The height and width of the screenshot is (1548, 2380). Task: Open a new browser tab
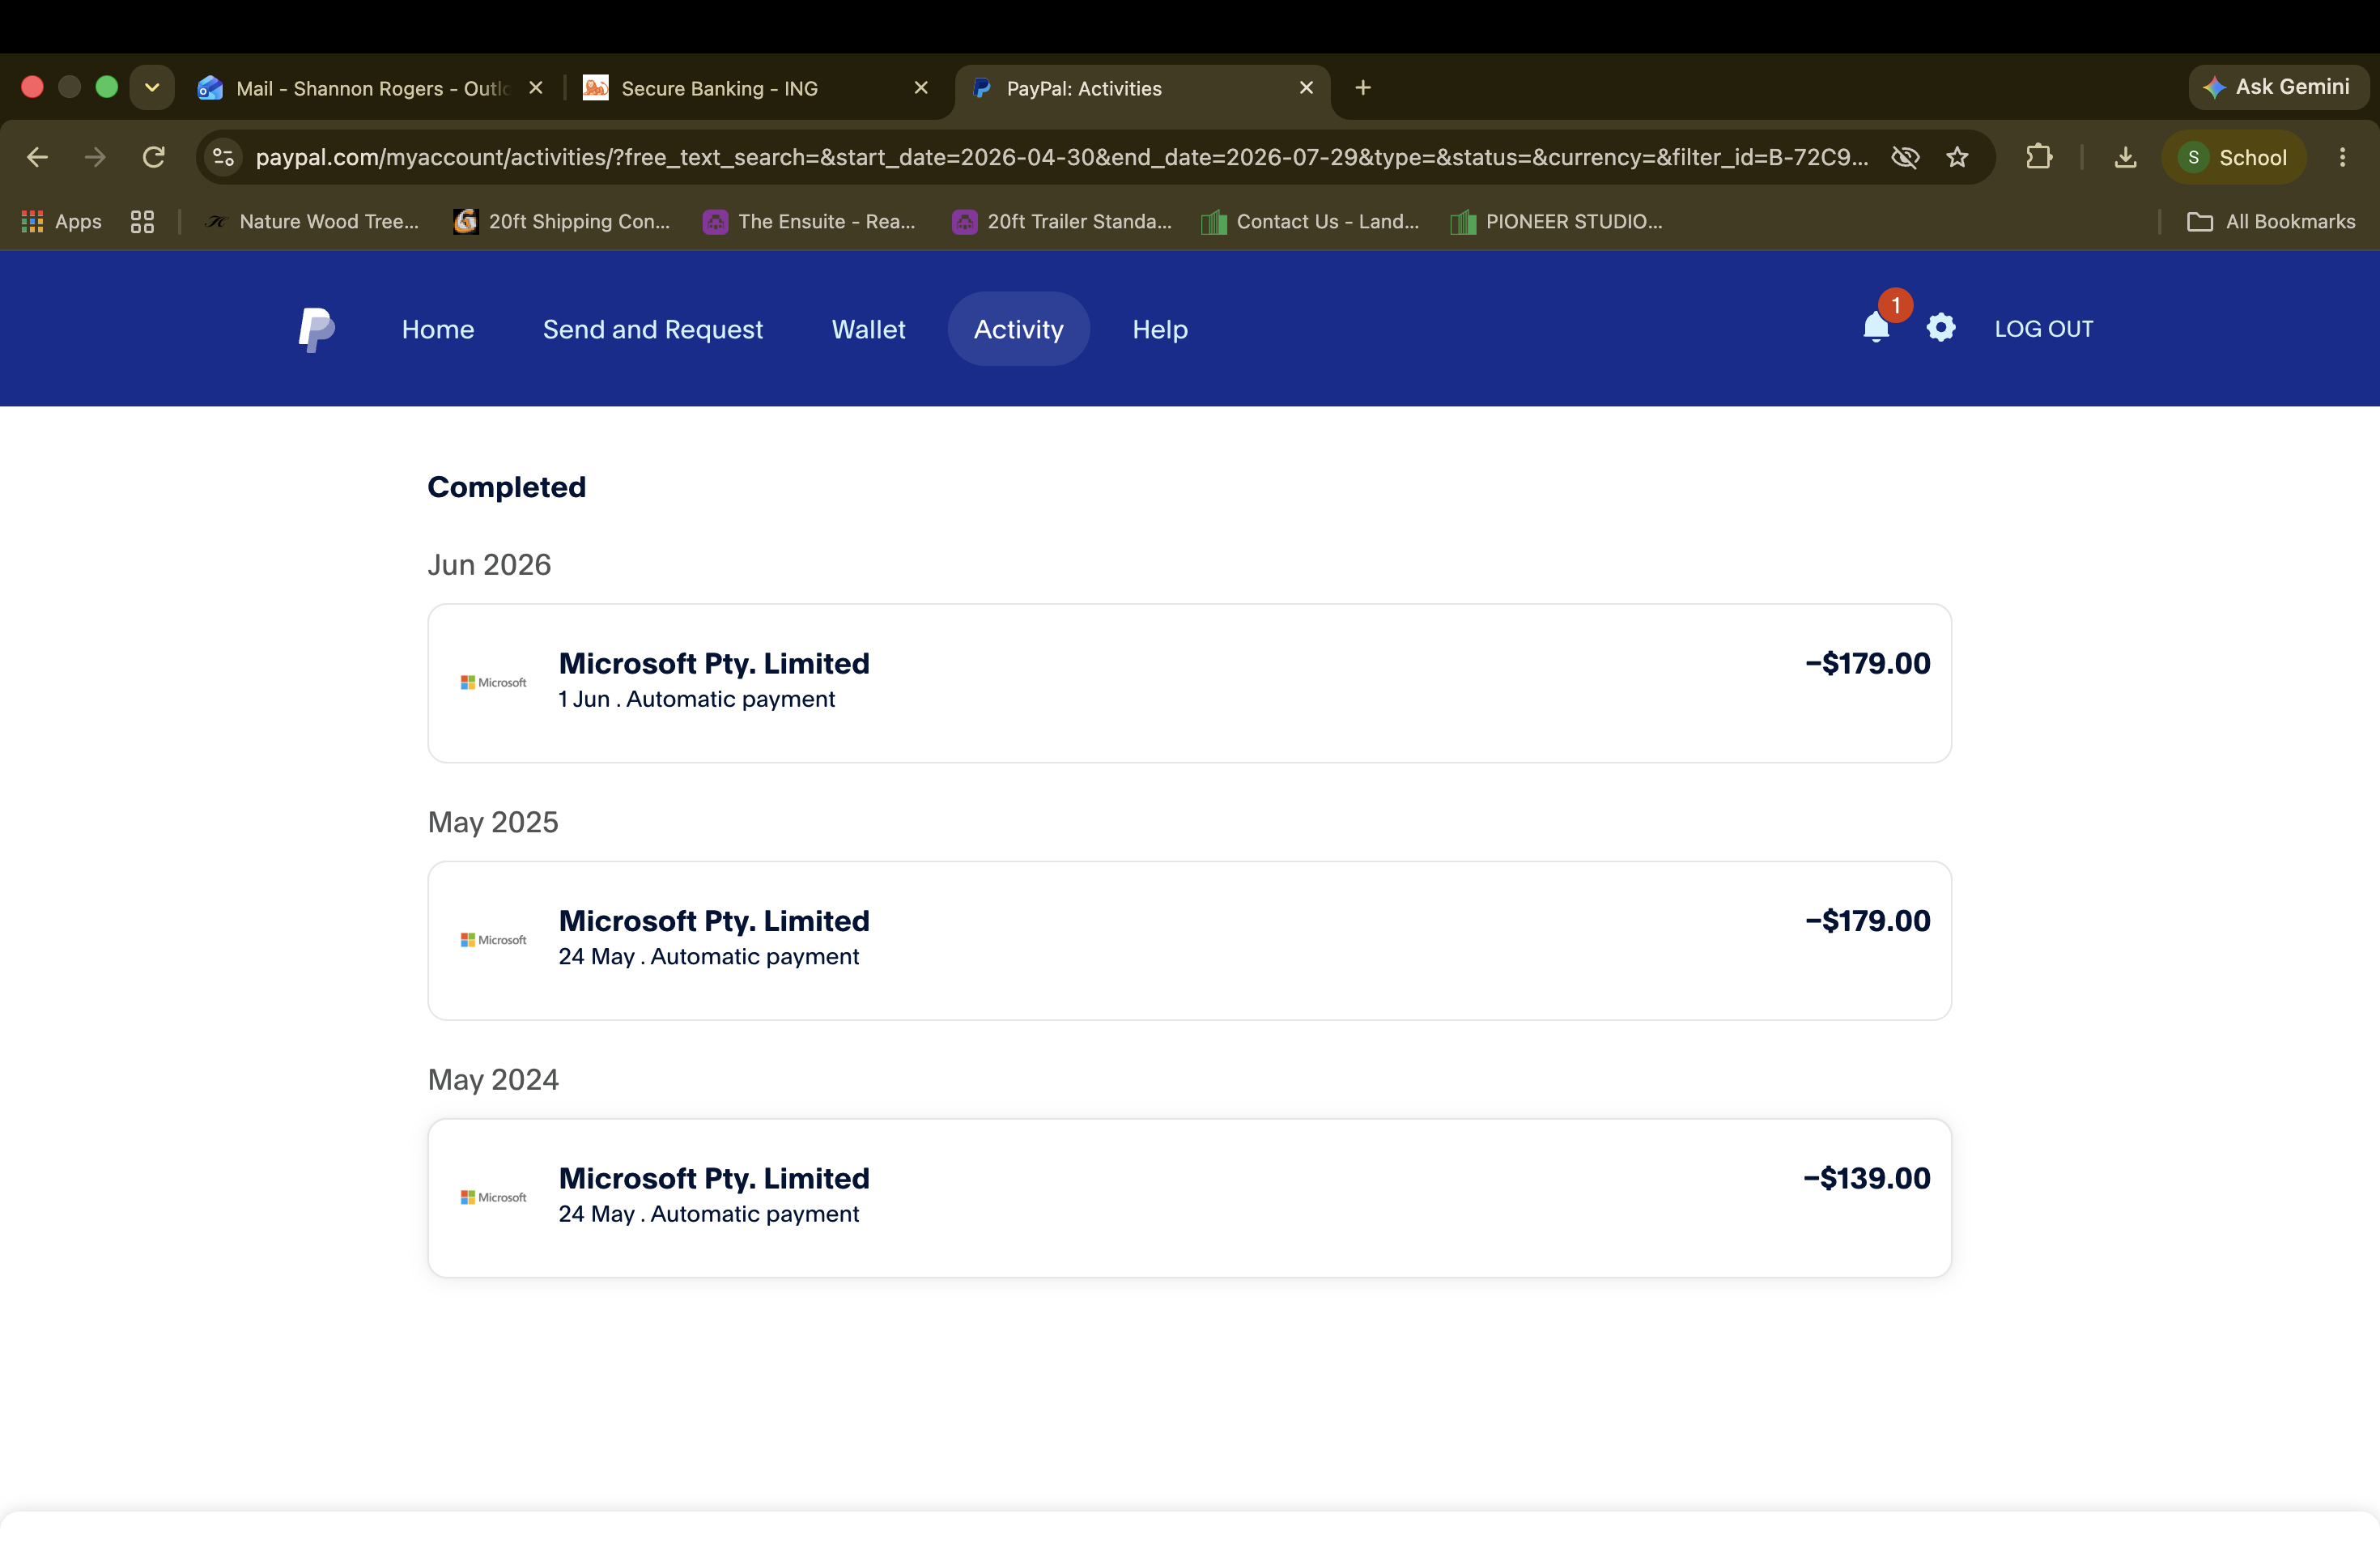click(x=1363, y=88)
